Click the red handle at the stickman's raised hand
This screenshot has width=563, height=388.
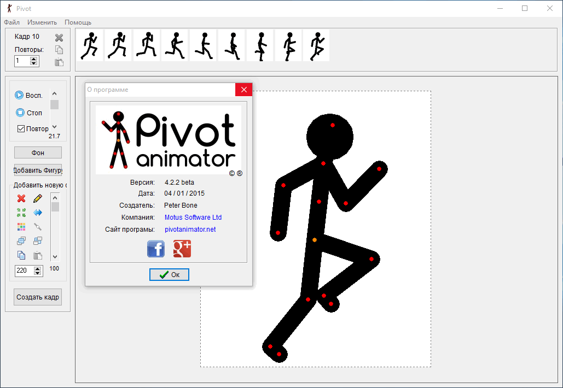(x=379, y=169)
